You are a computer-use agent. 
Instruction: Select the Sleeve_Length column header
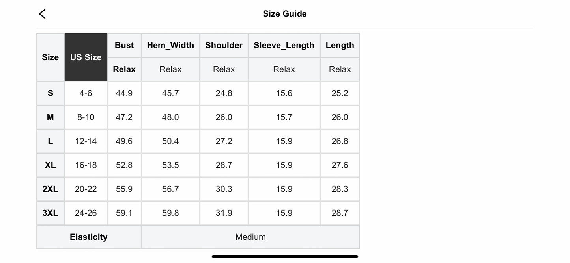284,45
